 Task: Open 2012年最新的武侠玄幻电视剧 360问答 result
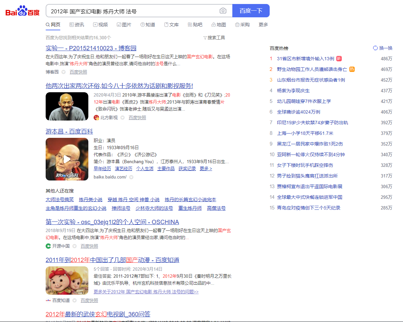tap(98, 314)
